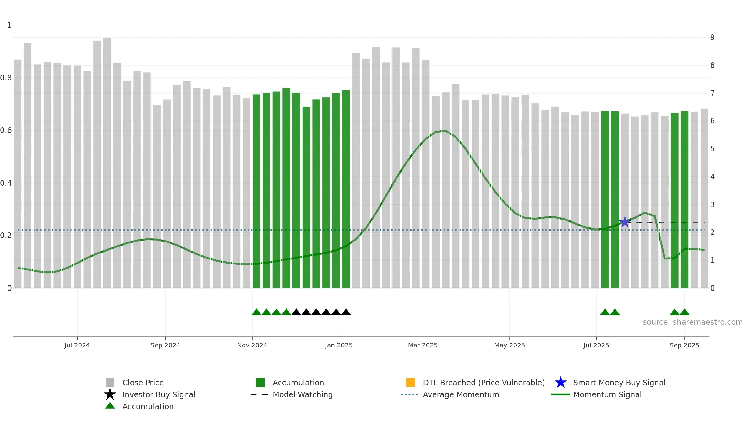Click the sharemaestro.com source text
This screenshot has height=424, width=754.
[x=693, y=322]
